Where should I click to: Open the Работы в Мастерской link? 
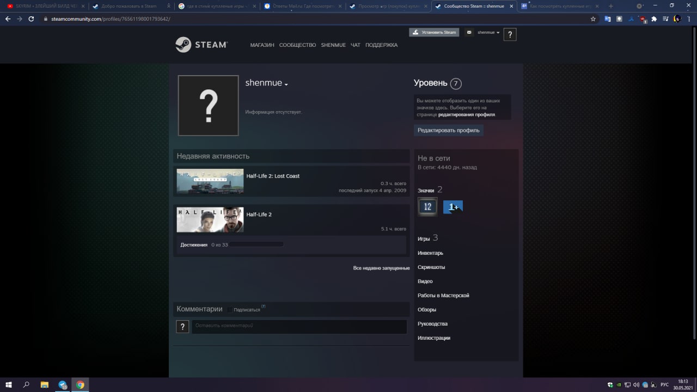pos(443,296)
